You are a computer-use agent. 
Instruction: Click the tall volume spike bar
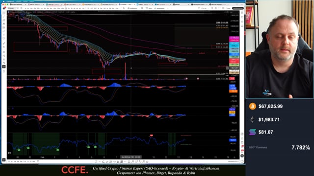point(126,71)
